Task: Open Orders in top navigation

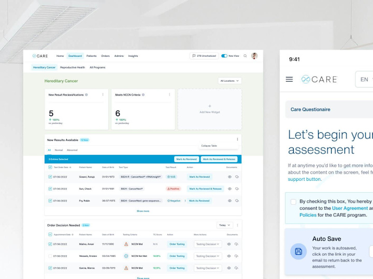Action: (105, 56)
